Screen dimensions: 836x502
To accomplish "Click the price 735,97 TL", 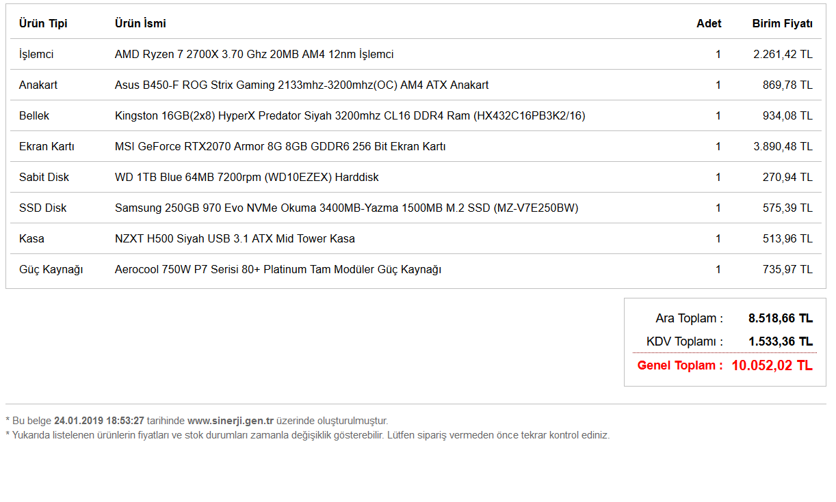I will 788,269.
